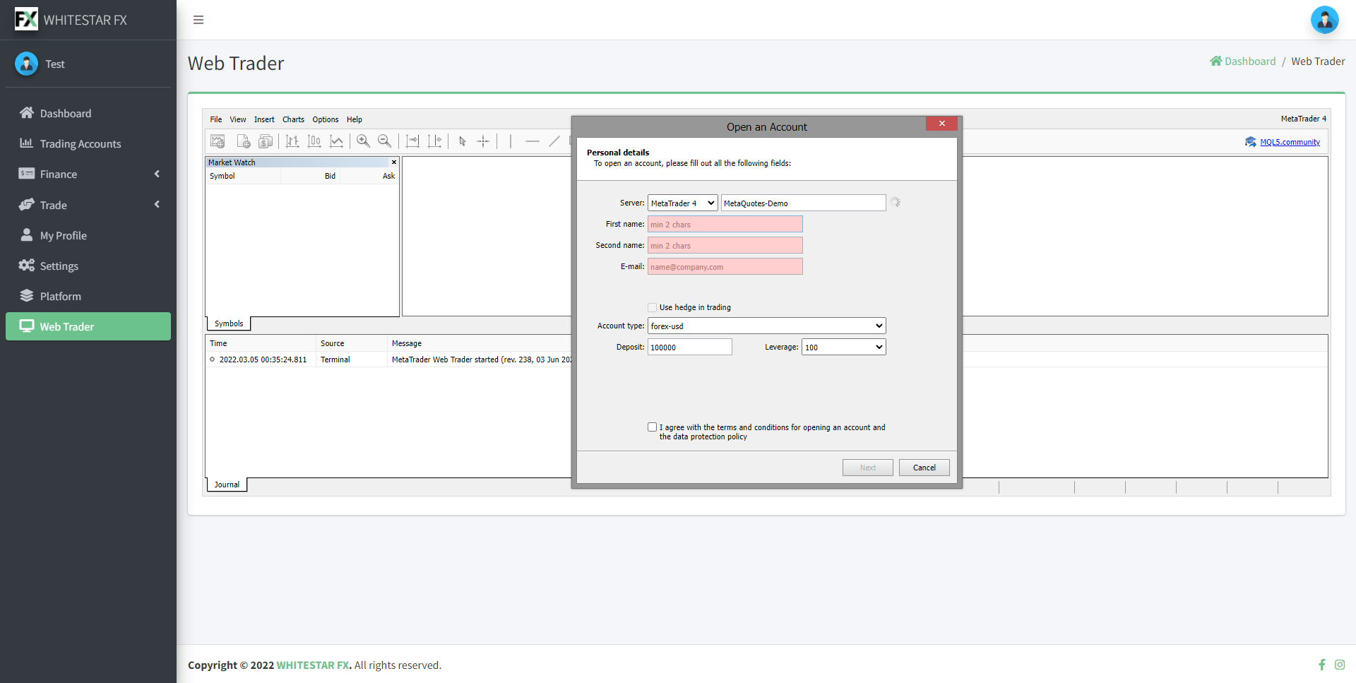
Task: Open Settings in sidebar
Action: 88,266
